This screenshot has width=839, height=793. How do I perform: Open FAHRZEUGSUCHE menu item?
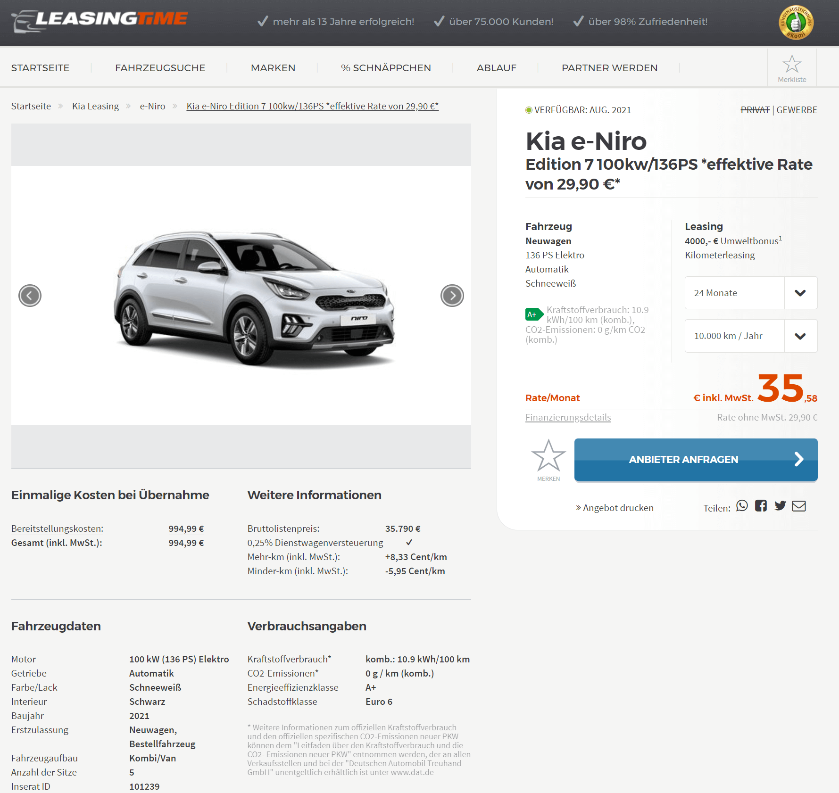[x=160, y=68]
